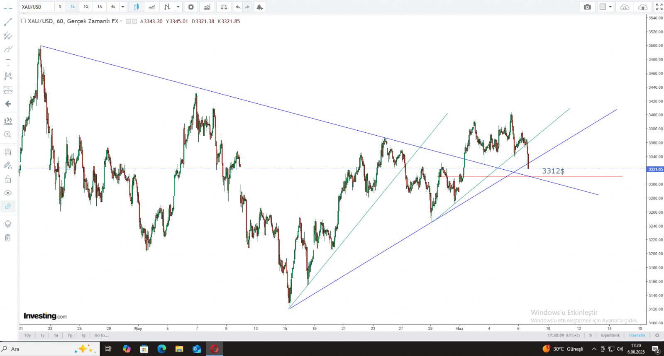Toggle lock all drawings
Screen dimensions: 664x356
pos(8,179)
